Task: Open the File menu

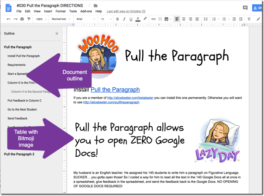Action: click(19, 11)
